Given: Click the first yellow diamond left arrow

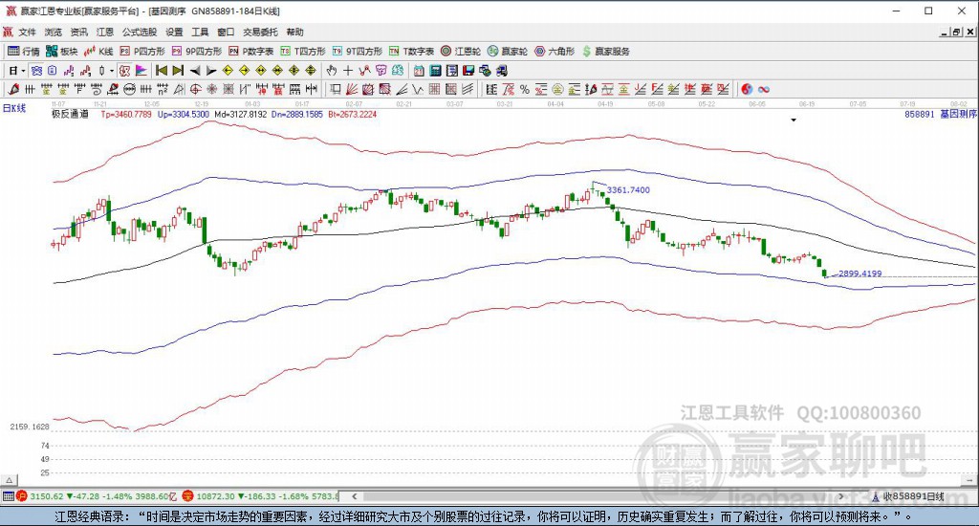Looking at the screenshot, I should (x=228, y=71).
